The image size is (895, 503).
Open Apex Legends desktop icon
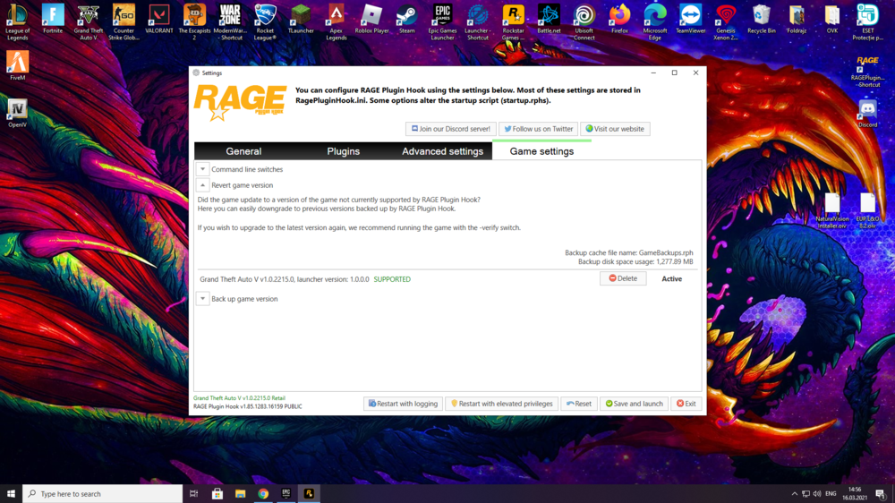click(x=337, y=23)
